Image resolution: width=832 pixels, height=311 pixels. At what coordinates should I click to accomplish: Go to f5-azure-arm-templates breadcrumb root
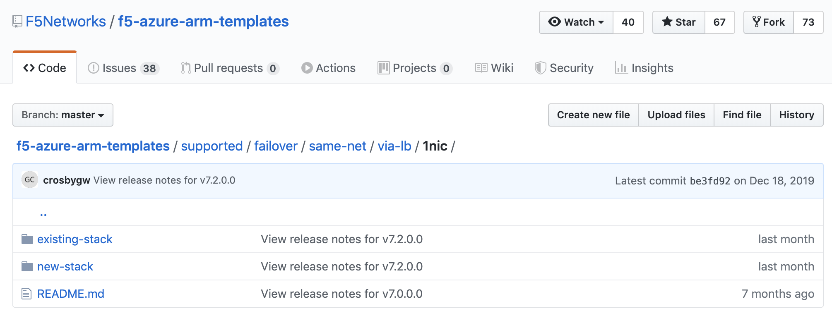93,146
